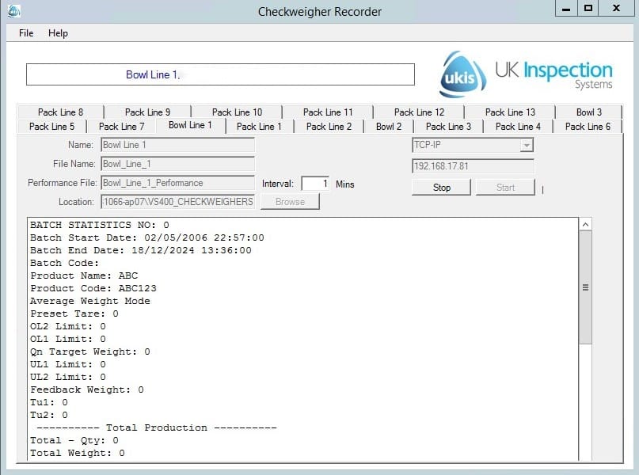Switch to the Bowl 2 tab
Image resolution: width=639 pixels, height=475 pixels.
389,127
